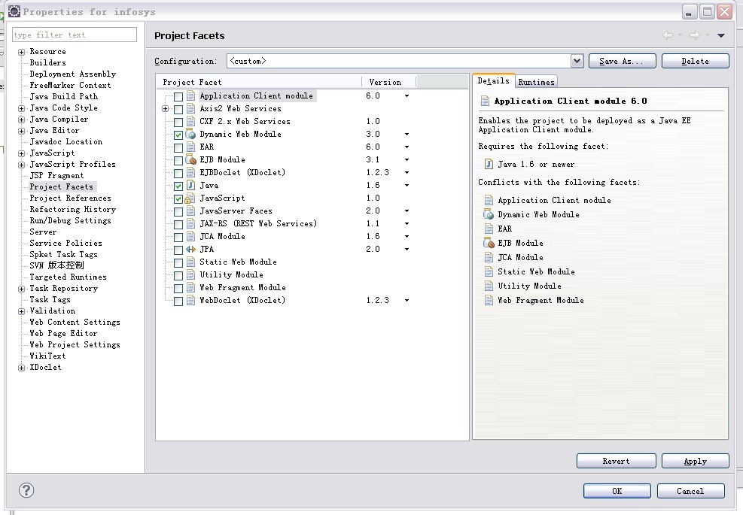Image resolution: width=743 pixels, height=515 pixels.
Task: Click the back navigation arrow icon
Action: click(x=668, y=35)
